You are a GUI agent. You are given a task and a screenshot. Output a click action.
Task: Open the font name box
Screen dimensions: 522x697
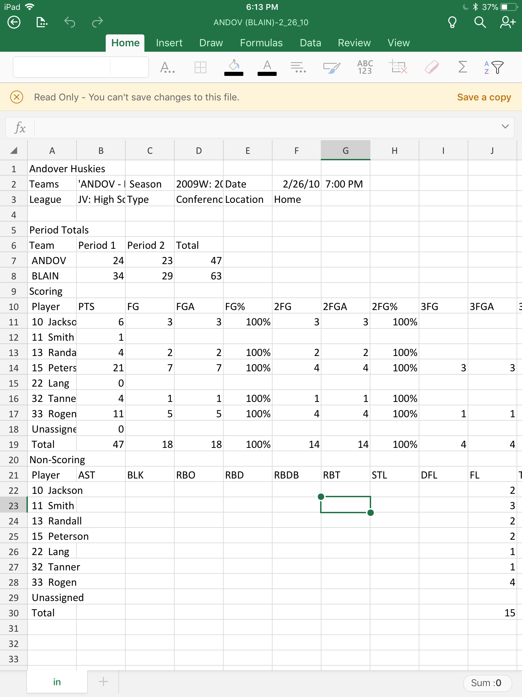pos(62,67)
